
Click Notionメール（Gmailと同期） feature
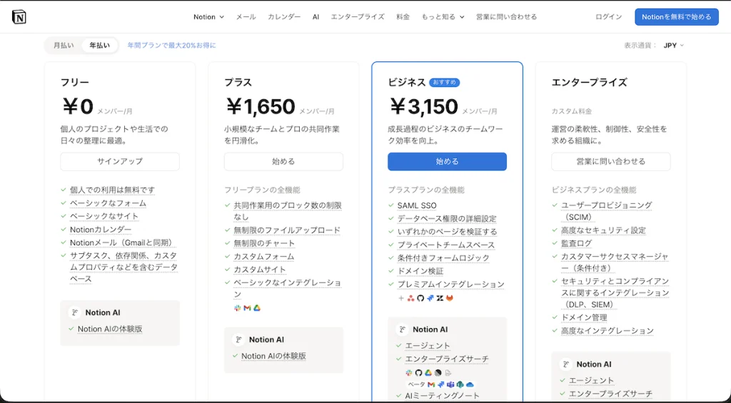123,243
